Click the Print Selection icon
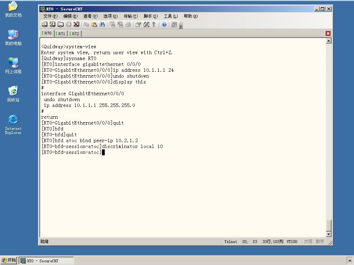This screenshot has height=265, width=354. click(120, 24)
